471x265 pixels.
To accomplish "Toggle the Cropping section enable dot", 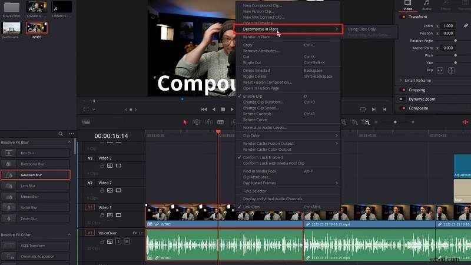I will [x=404, y=90].
